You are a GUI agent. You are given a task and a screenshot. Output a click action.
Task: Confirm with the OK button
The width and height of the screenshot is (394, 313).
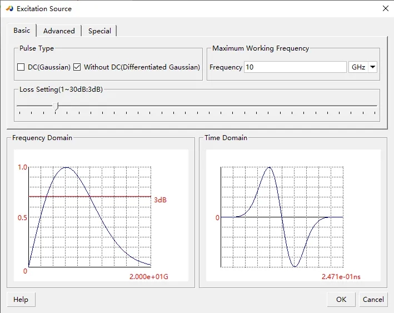point(341,300)
